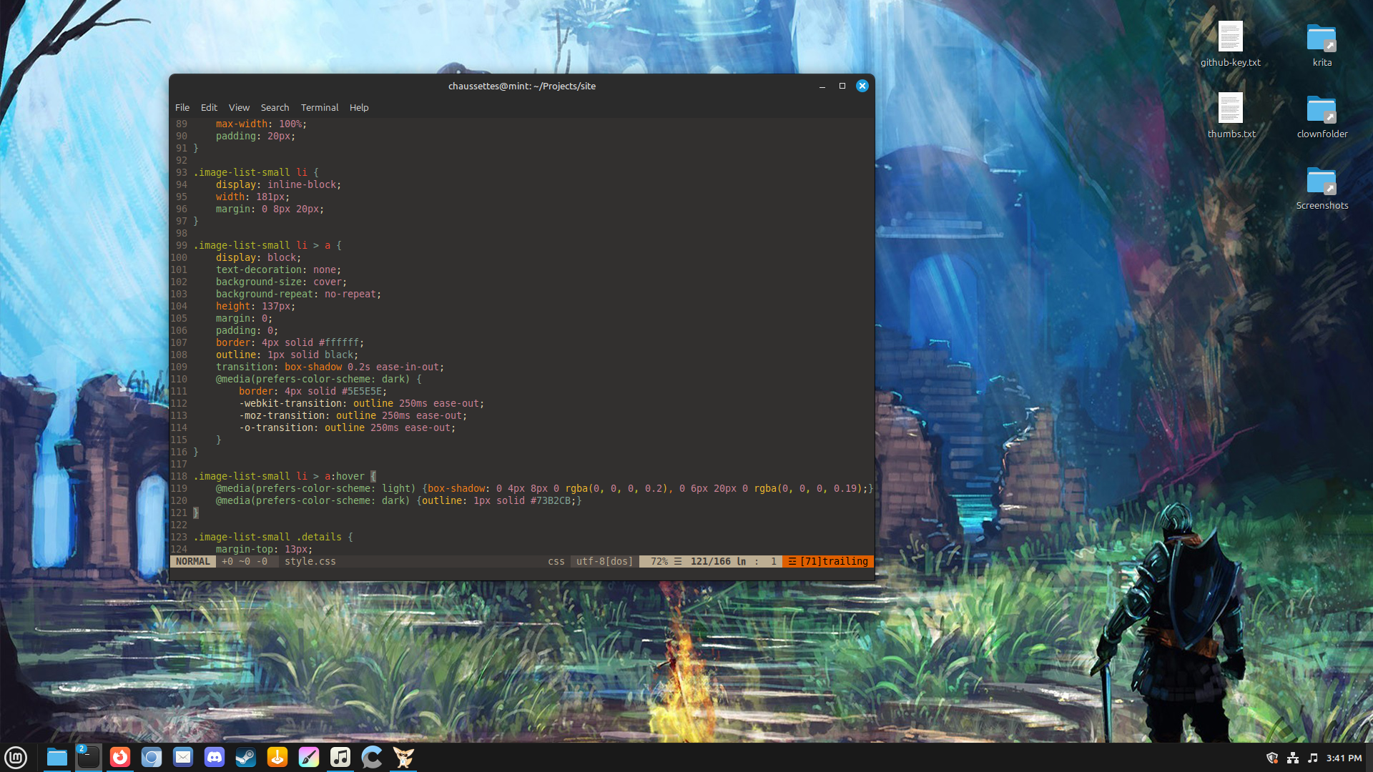Open the Search menu in the terminal
Image resolution: width=1373 pixels, height=772 pixels.
[x=275, y=107]
